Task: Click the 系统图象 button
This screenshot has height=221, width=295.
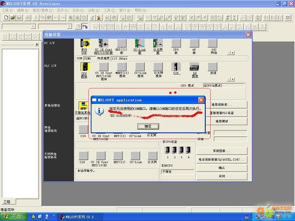Action: 222,151
